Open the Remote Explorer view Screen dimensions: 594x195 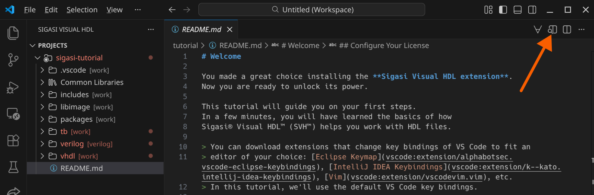click(13, 114)
